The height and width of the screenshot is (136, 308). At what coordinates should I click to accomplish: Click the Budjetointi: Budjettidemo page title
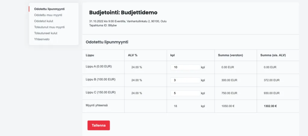123,13
